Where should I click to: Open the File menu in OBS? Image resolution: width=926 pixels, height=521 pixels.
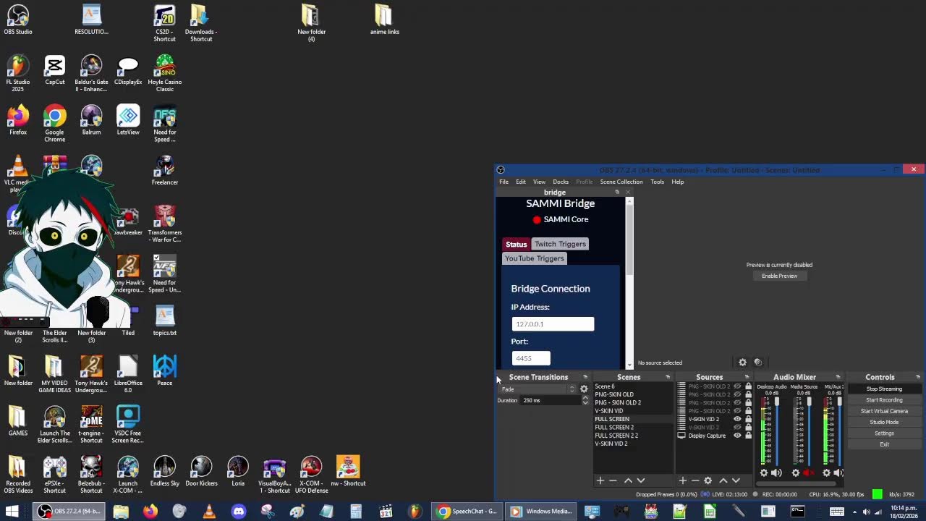(x=504, y=182)
